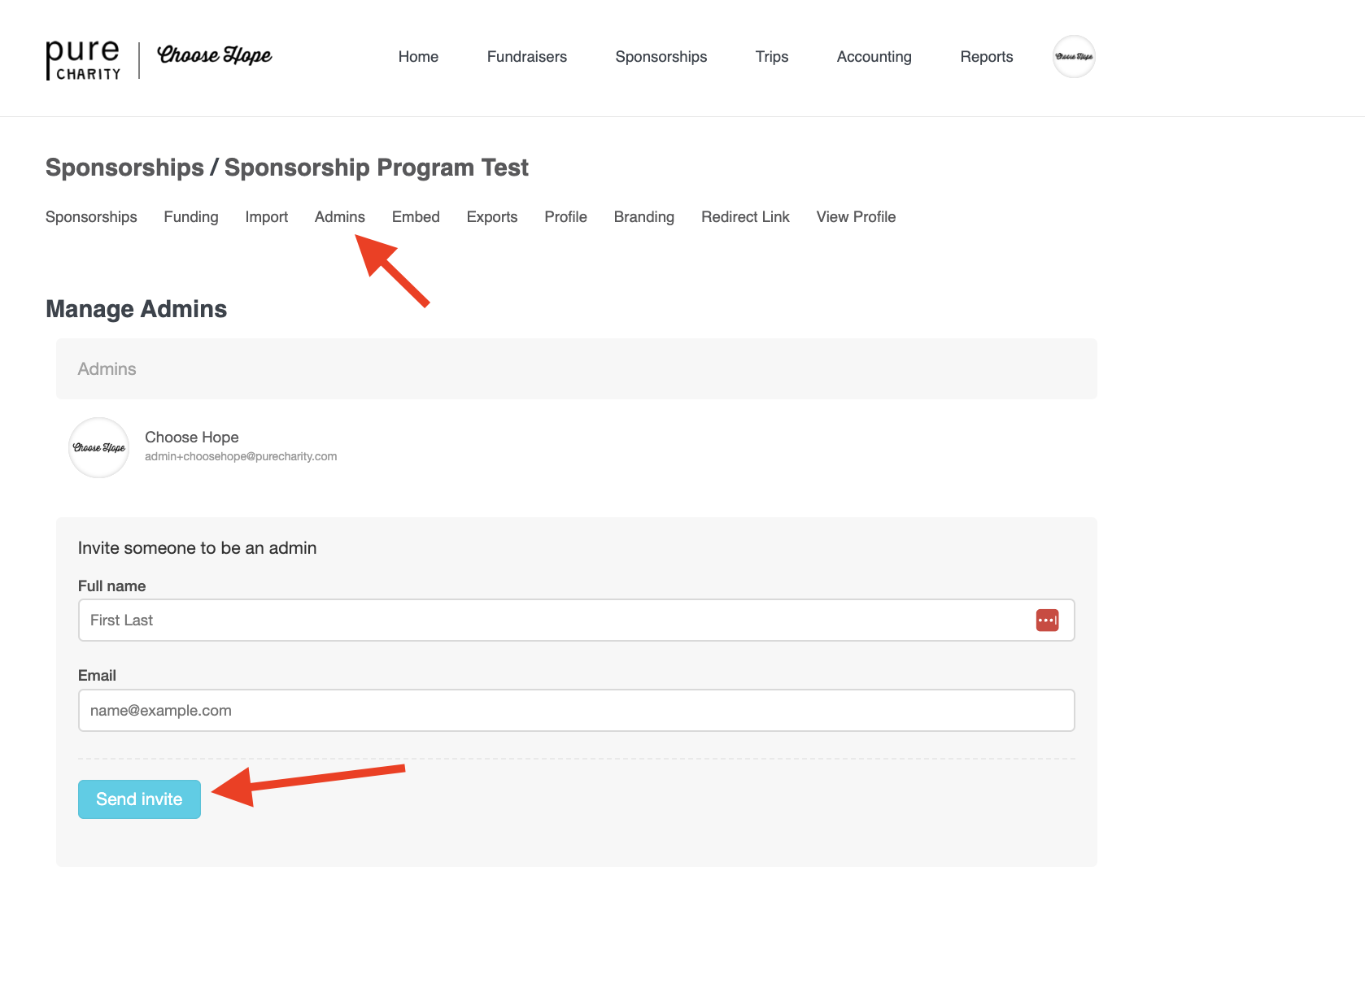Click the Choose Hope admin avatar
1365x984 pixels.
click(99, 448)
